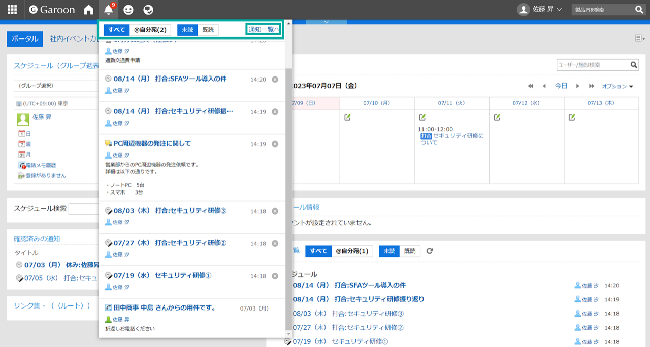650x347 pixels.
Task: Click the globe header icon
Action: [148, 10]
